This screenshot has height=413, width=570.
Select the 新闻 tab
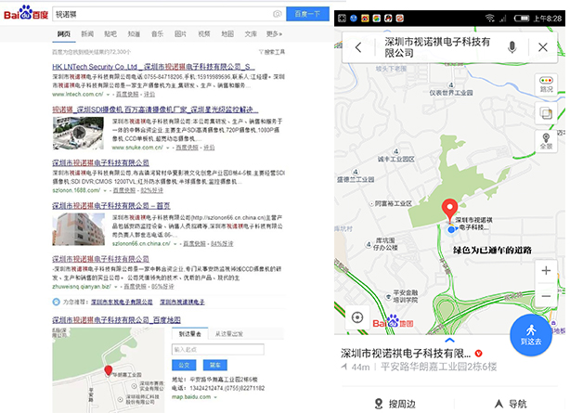click(87, 33)
